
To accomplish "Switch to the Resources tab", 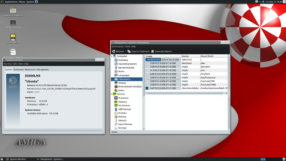I will point(30,69).
